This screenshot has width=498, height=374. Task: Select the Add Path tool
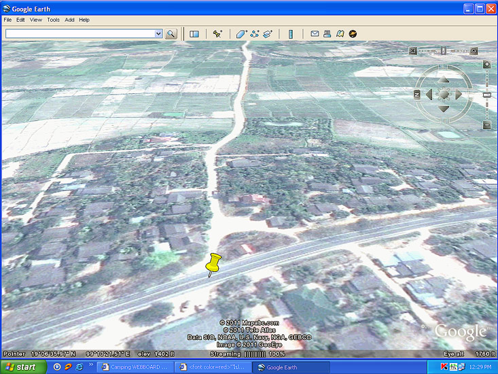pyautogui.click(x=255, y=33)
